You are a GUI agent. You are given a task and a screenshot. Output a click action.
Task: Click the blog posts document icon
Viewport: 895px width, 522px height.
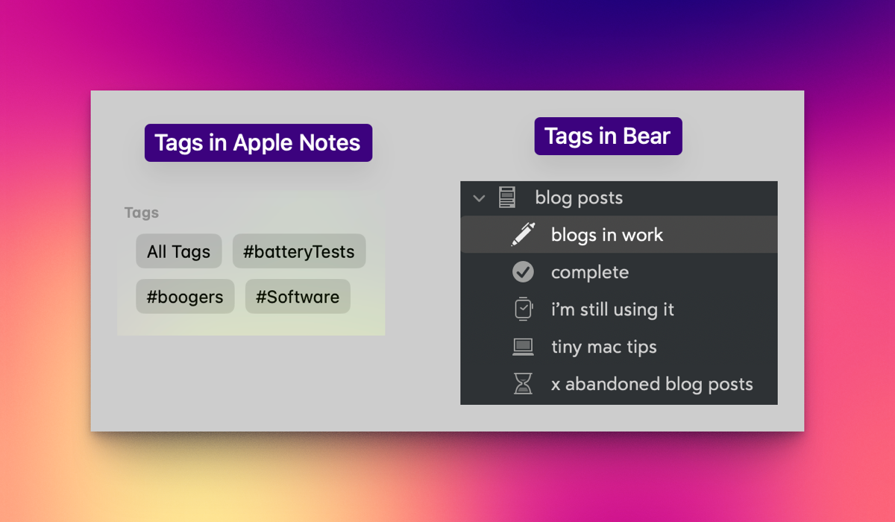point(507,198)
